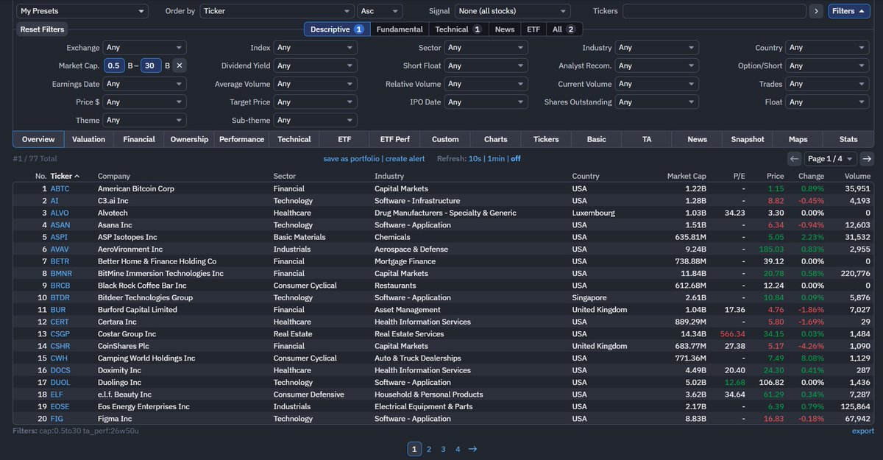Go to page 4 in pagination
This screenshot has height=460, width=883.
click(458, 449)
